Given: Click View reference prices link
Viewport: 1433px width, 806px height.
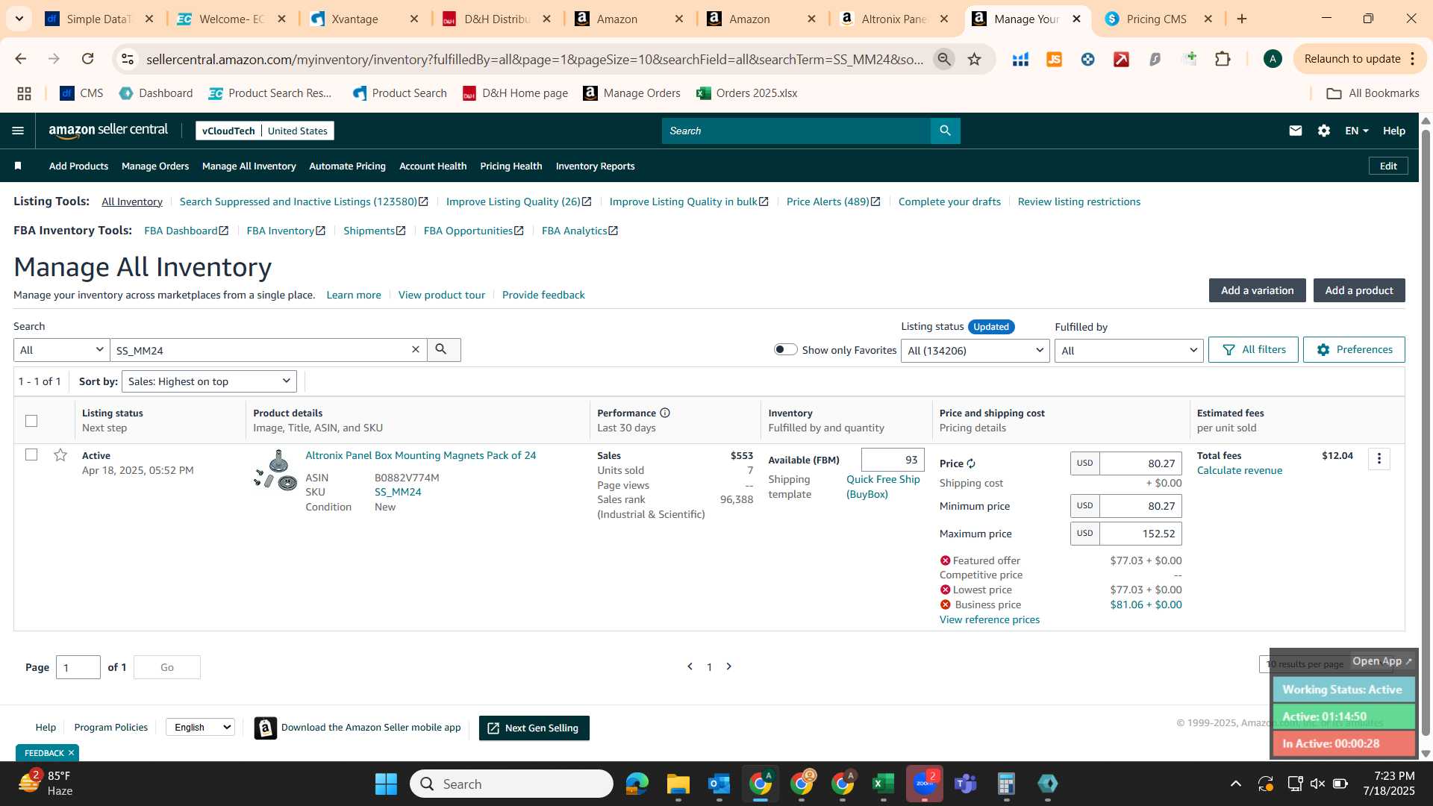Looking at the screenshot, I should (989, 619).
